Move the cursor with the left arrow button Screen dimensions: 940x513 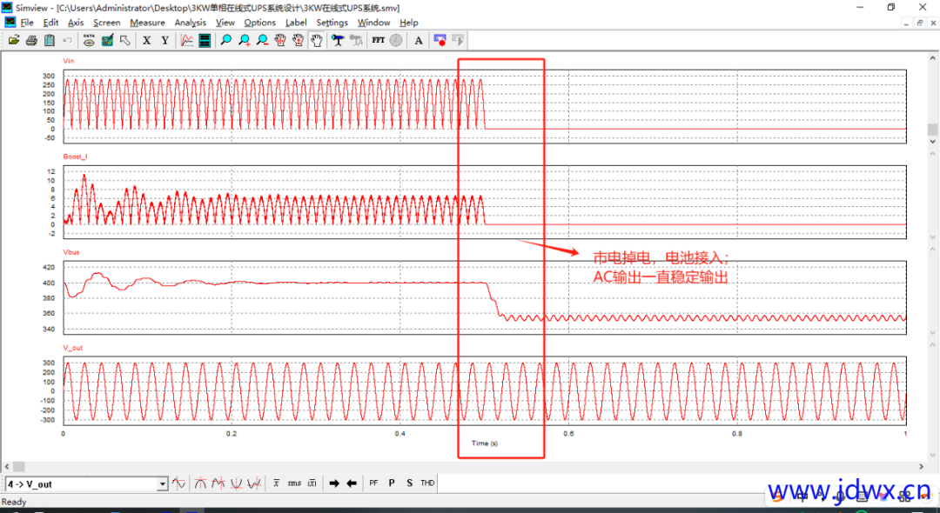click(x=352, y=483)
